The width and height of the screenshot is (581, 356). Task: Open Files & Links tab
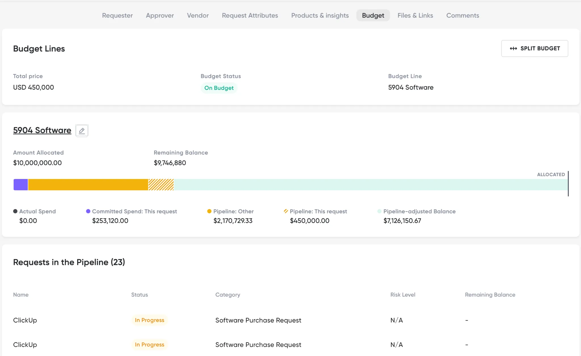(x=415, y=15)
